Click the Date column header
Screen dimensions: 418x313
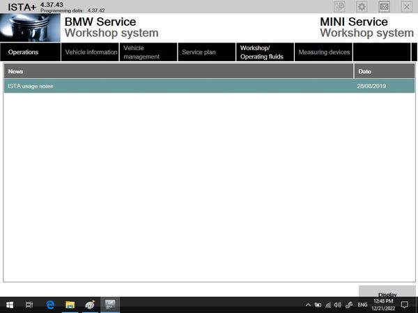click(385, 71)
